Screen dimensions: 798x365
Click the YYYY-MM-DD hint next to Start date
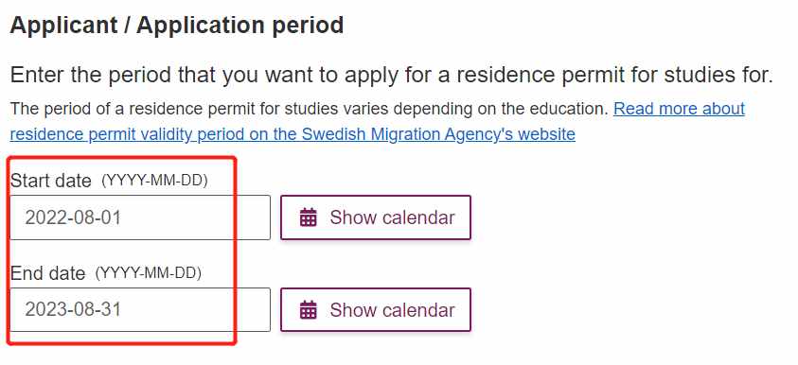154,181
